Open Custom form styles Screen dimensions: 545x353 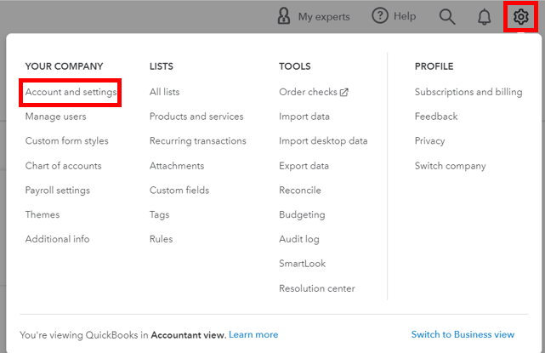66,141
